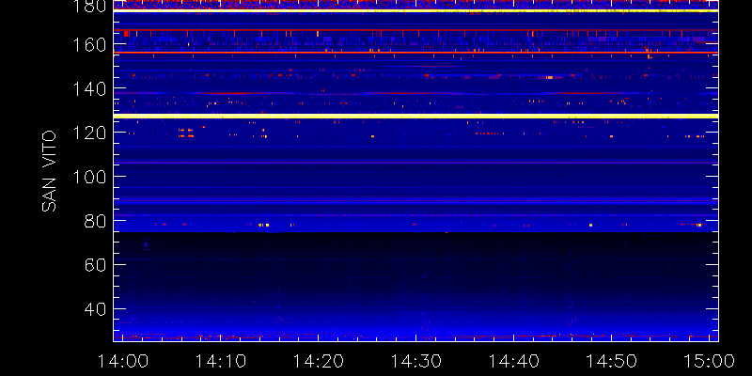752x376 pixels.
Task: Click the 140 frequency axis label
Action: 90,88
